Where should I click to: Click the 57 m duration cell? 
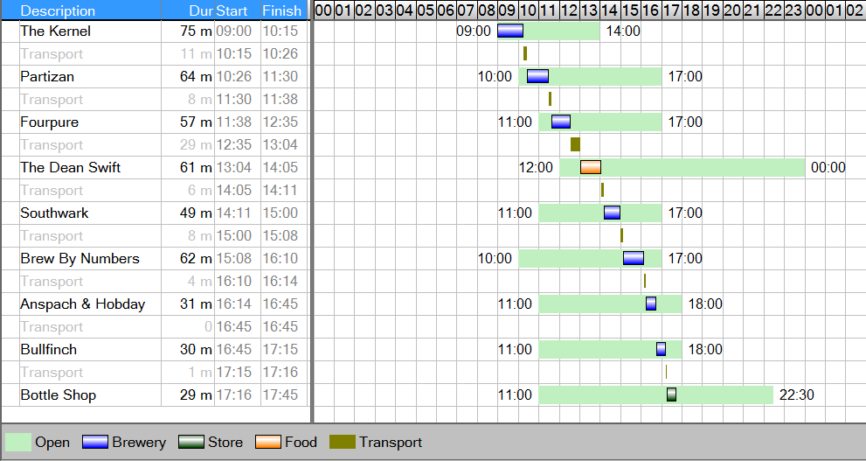pos(188,122)
